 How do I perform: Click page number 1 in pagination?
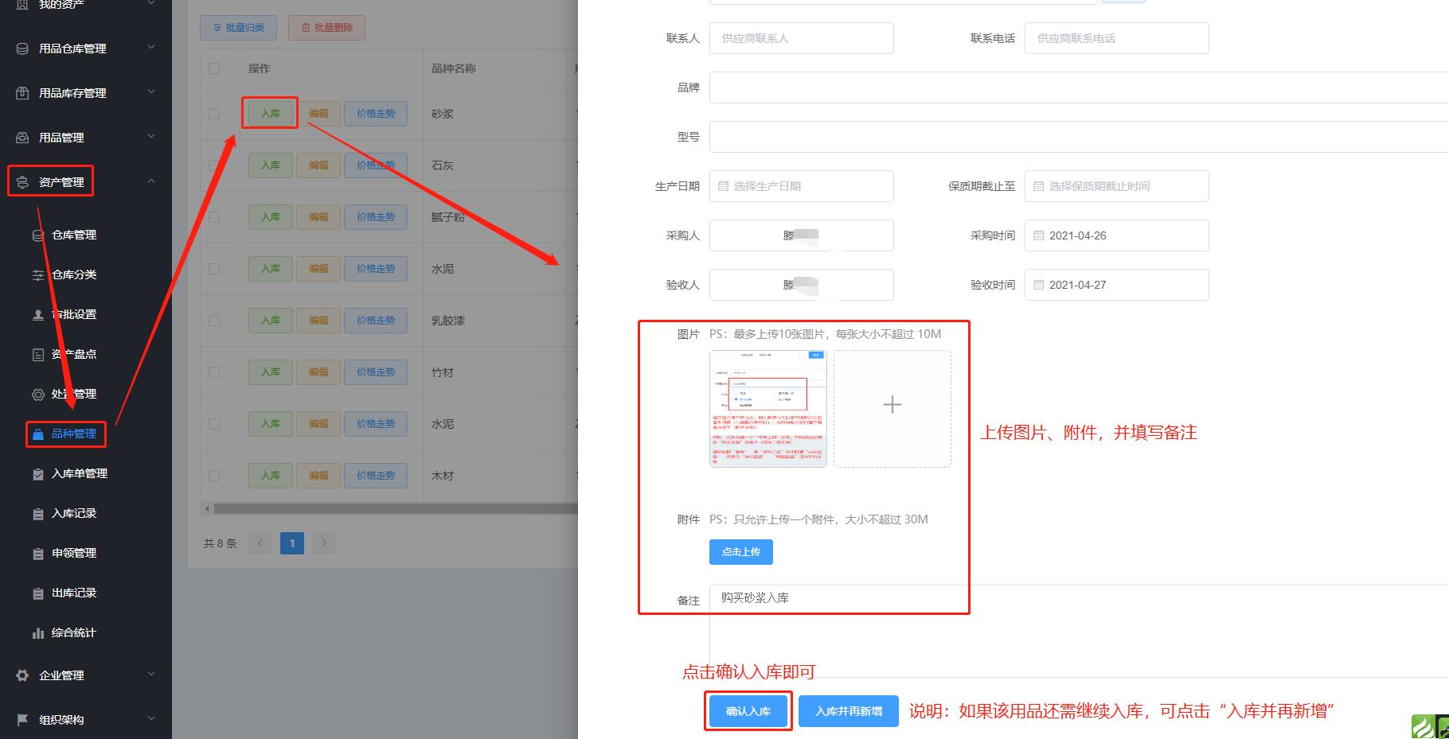(x=292, y=543)
